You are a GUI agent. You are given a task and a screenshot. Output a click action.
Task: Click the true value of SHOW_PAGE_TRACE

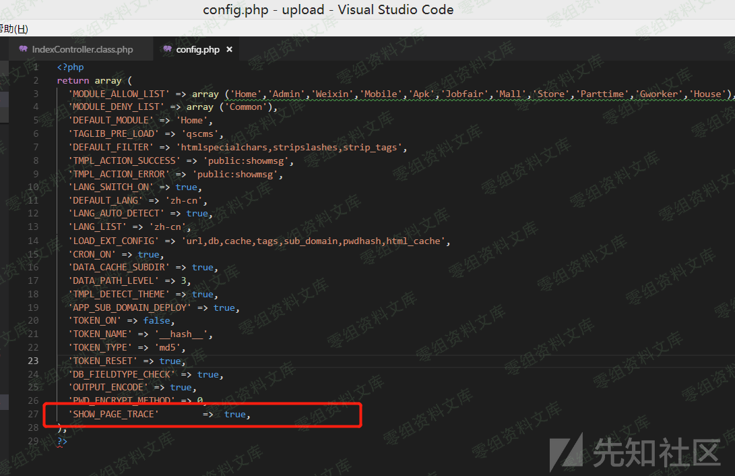click(234, 414)
